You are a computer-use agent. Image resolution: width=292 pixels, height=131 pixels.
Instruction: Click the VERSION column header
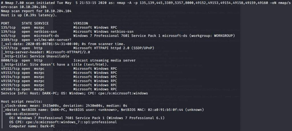(x=81, y=23)
